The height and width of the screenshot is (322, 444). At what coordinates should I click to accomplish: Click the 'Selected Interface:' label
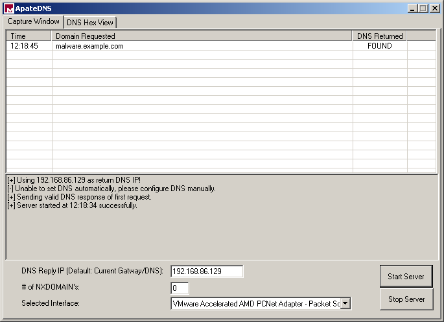pyautogui.click(x=51, y=303)
